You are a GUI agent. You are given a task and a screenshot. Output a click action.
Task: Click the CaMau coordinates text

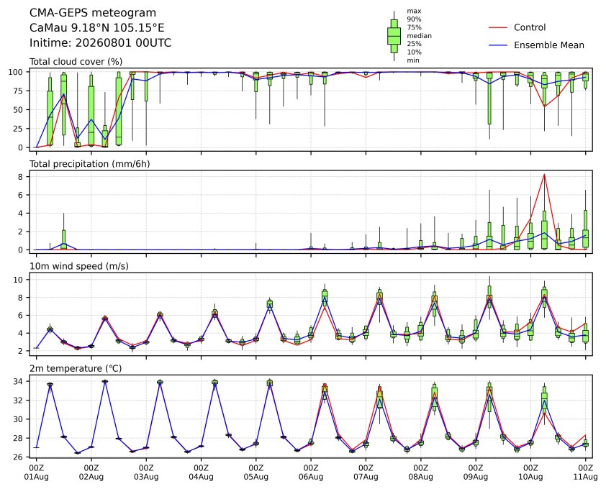(x=97, y=28)
